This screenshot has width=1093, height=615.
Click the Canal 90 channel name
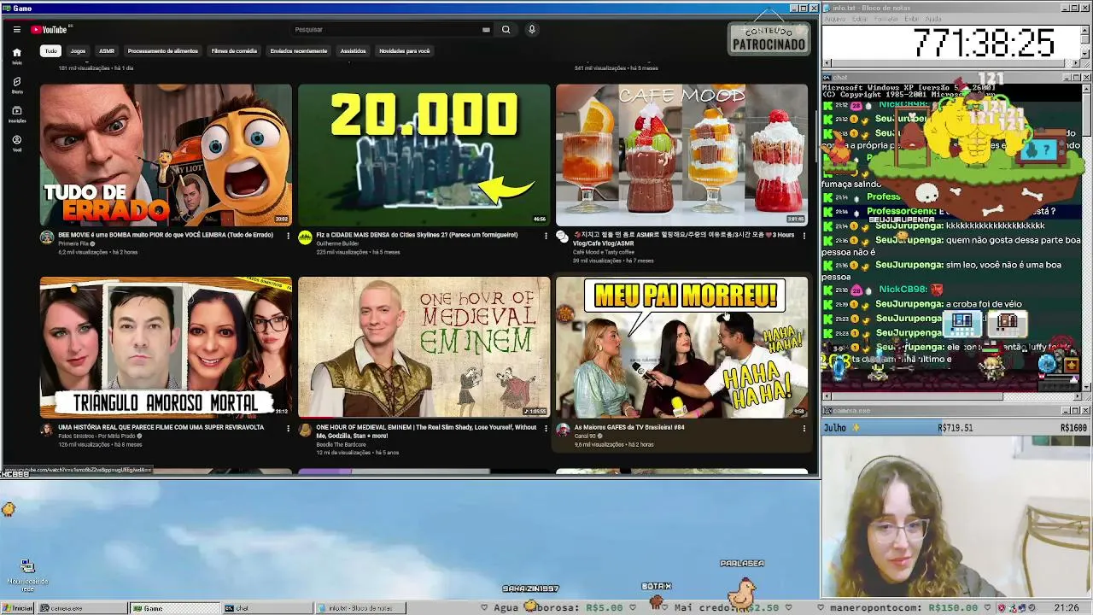585,436
